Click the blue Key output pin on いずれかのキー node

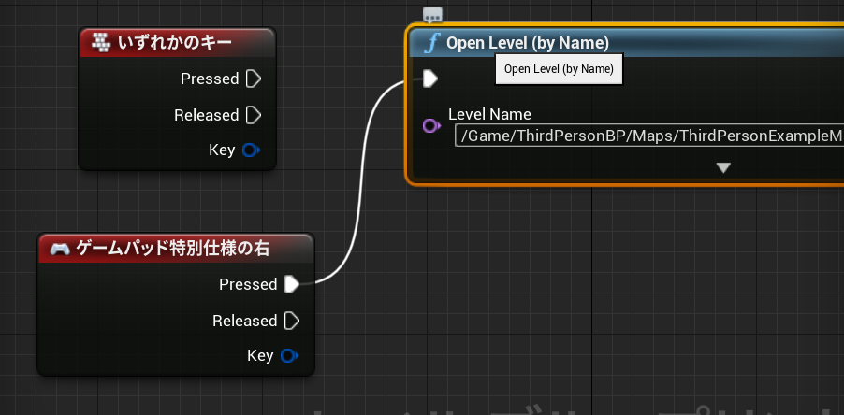(x=251, y=150)
